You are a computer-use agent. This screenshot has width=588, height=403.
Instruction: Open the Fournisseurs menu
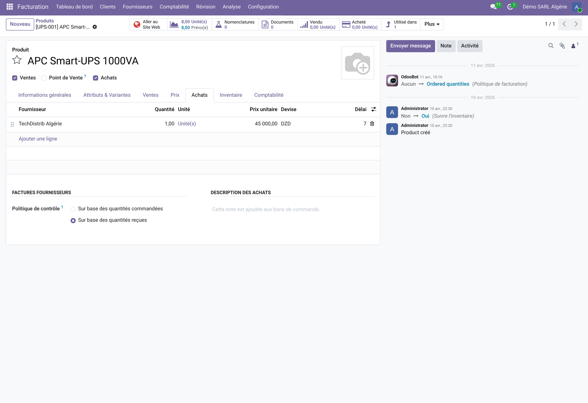click(x=138, y=7)
